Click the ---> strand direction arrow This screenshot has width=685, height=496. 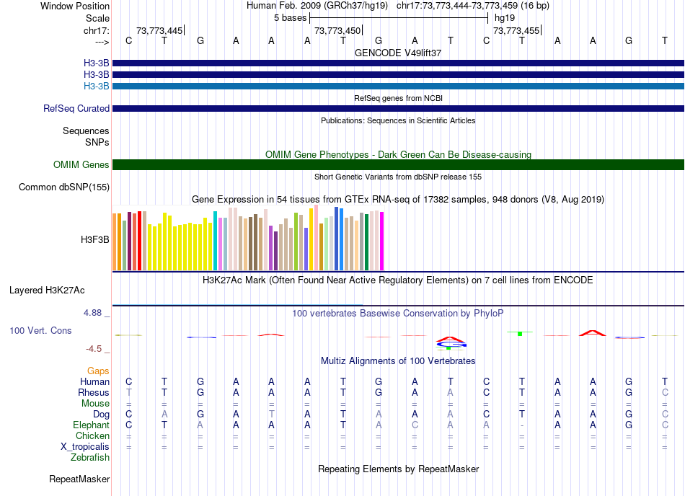[102, 42]
